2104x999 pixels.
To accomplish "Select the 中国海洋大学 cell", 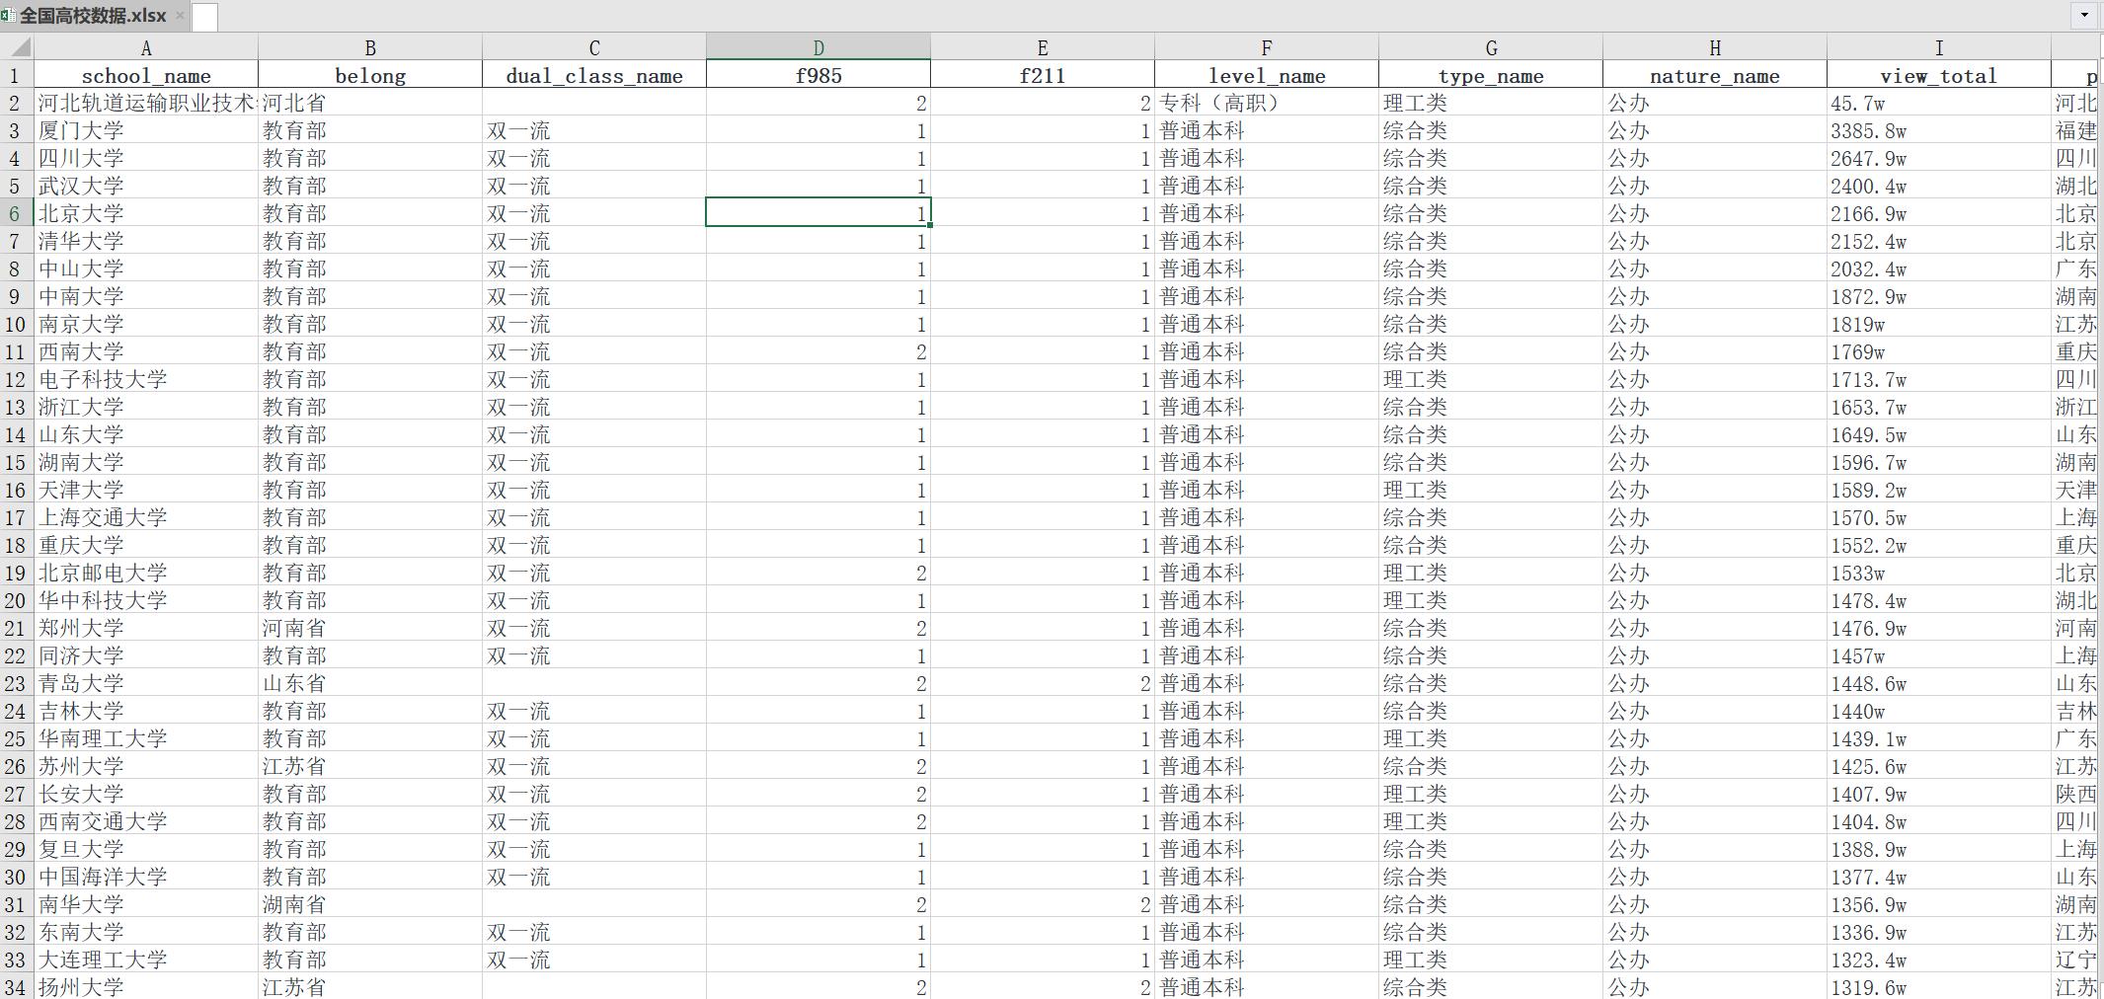I will 146,877.
